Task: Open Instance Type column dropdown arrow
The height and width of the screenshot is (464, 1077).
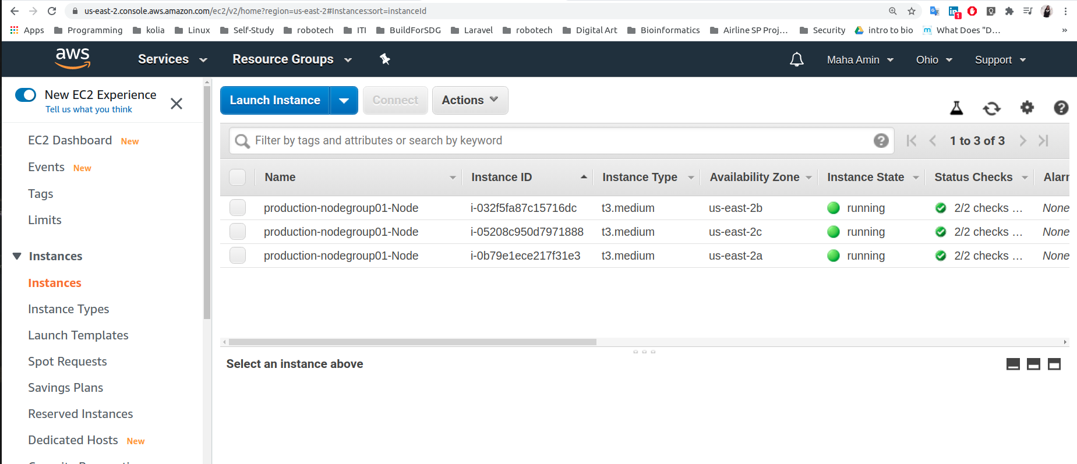Action: tap(691, 178)
